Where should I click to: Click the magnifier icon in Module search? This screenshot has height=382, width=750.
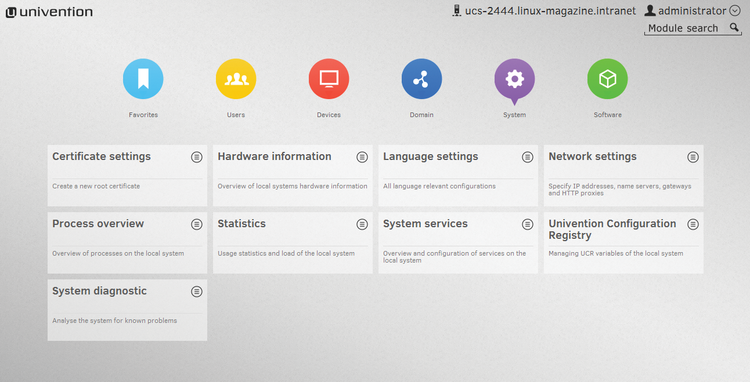(734, 27)
